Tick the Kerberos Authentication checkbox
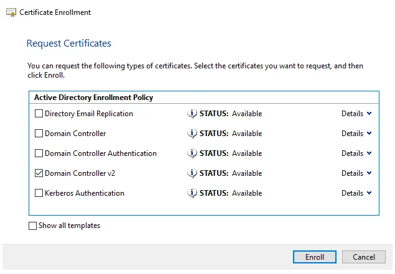Image resolution: width=395 pixels, height=274 pixels. [39, 193]
